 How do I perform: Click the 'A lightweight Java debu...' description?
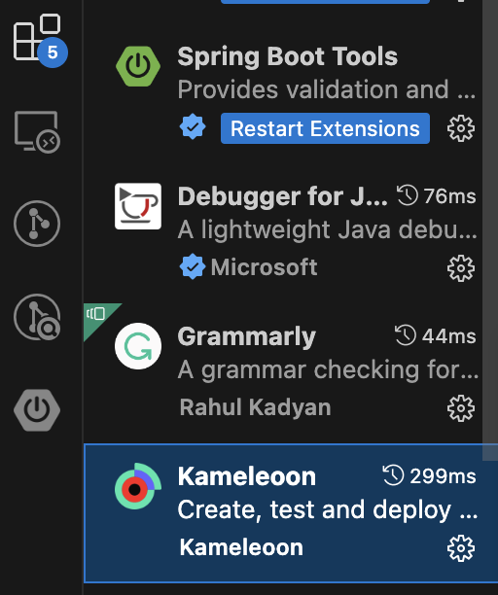[x=327, y=230]
